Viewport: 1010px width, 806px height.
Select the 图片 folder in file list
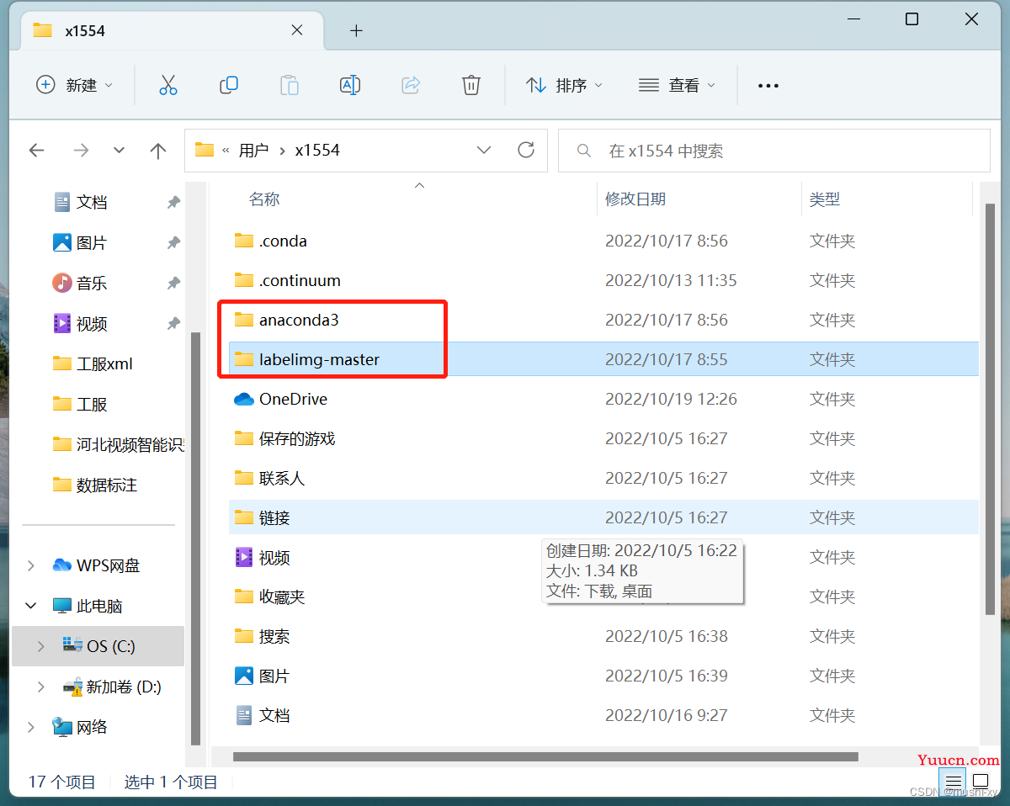tap(603, 676)
